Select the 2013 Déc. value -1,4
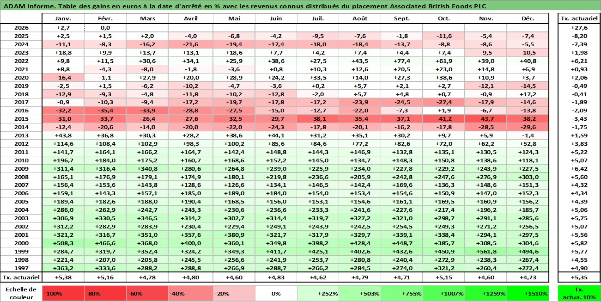 528,136
